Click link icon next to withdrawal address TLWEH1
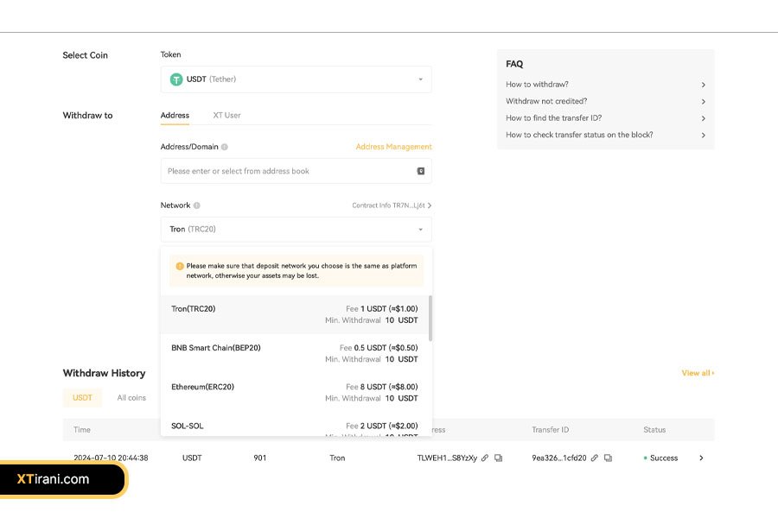This screenshot has width=778, height=518. point(485,458)
